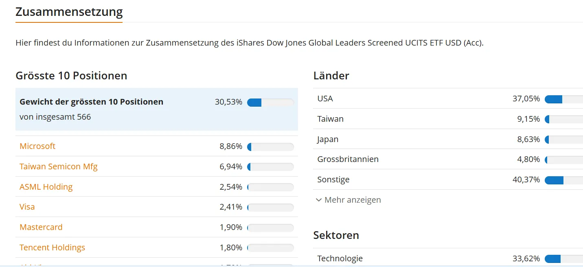Viewport: 583px width, 267px height.
Task: Click the top 10 positions weight bar
Action: [x=270, y=102]
